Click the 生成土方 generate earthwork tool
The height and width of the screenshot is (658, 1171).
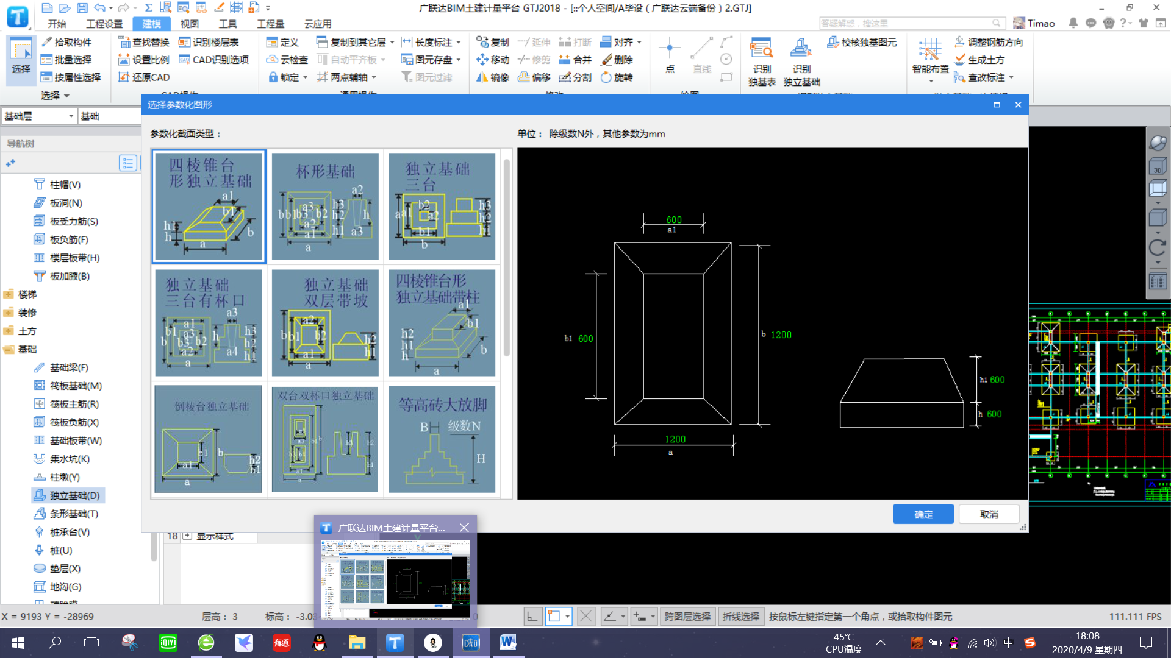point(979,60)
